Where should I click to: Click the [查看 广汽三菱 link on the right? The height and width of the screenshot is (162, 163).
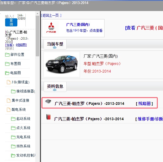tap(144, 28)
